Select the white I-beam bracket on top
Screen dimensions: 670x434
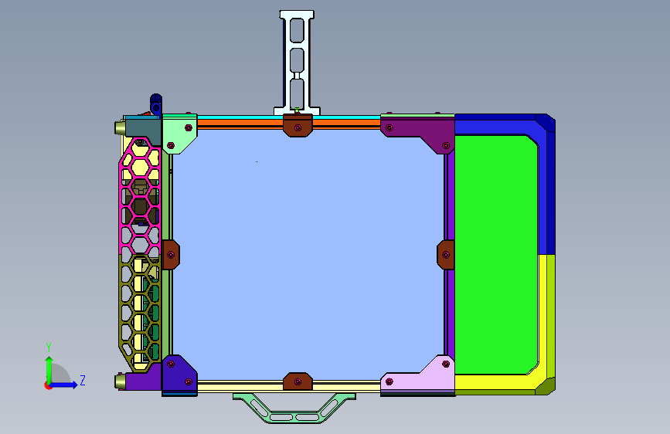(297, 63)
